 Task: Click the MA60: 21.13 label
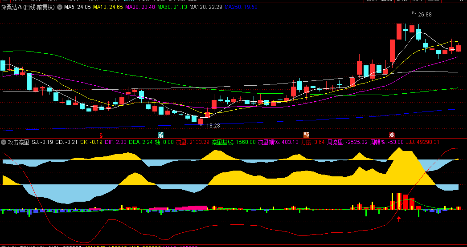pyautogui.click(x=172, y=7)
